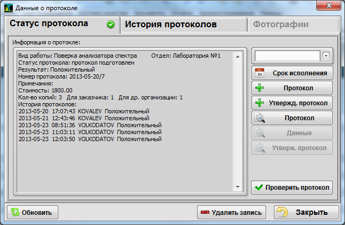The image size is (345, 225).
Task: Open the dropdown arrow of the combo box
Action: point(326,56)
